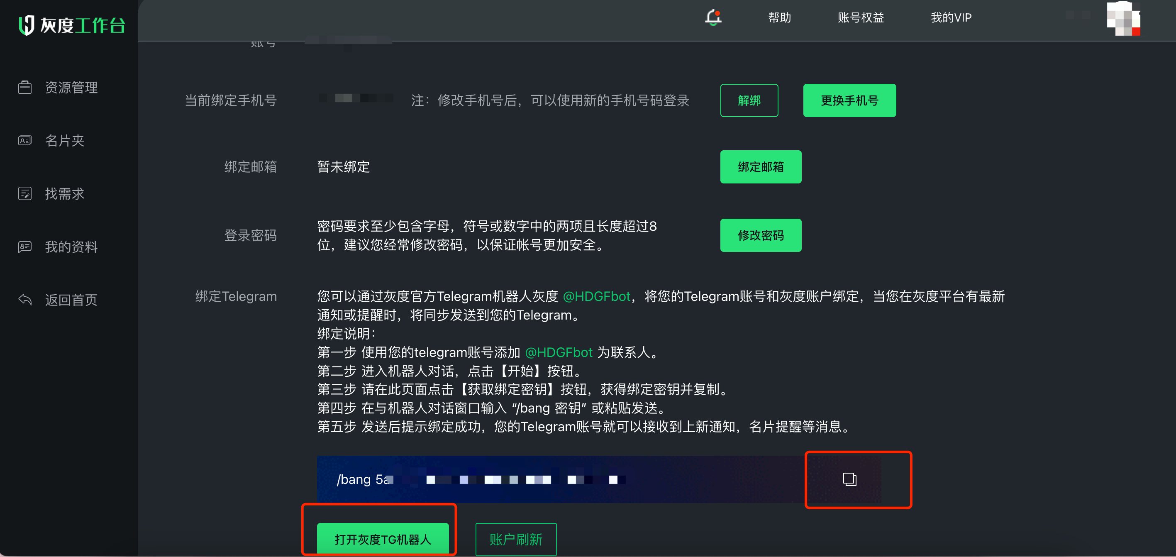Click the 绑定邮箱 field label
This screenshot has height=557, width=1176.
[250, 167]
